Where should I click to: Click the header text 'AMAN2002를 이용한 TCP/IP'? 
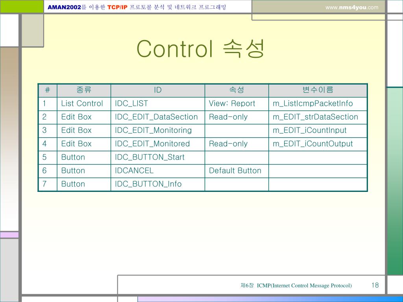(x=87, y=7)
